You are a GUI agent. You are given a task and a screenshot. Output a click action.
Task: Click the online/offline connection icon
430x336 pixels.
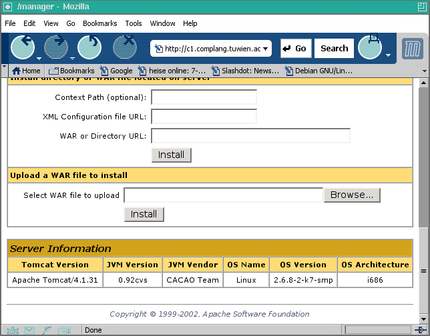[x=421, y=330]
